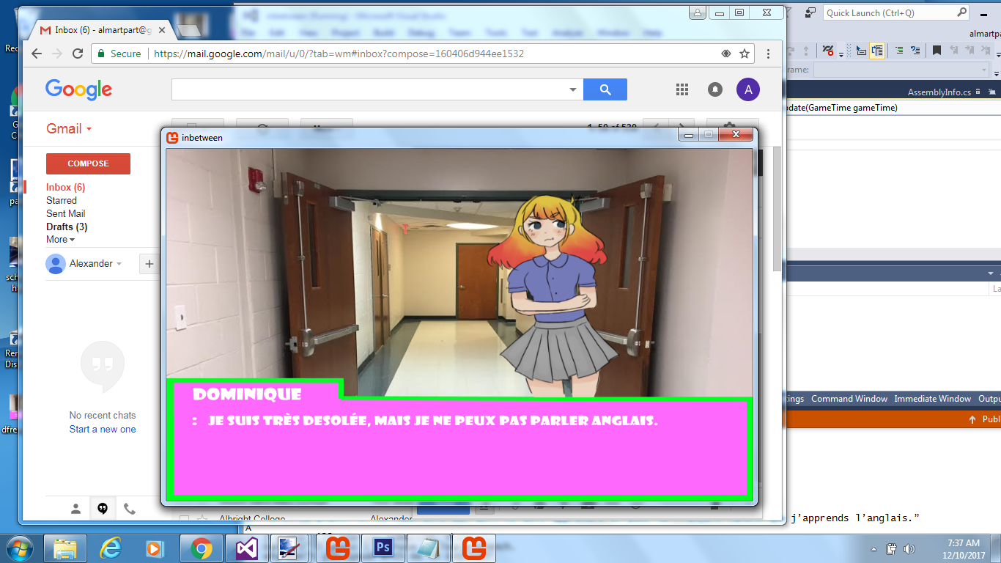Show Gmail search options dropdown arrow
Screen dimensions: 1001x563
(x=573, y=89)
